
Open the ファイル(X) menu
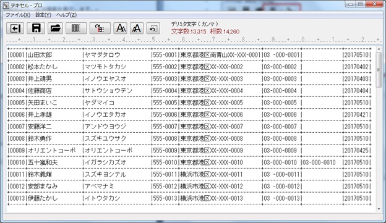pos(18,15)
